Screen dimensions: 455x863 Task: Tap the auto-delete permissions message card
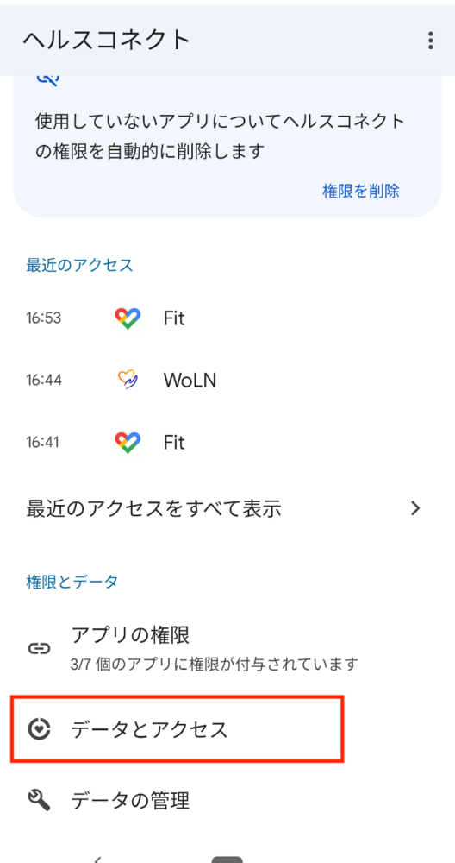click(x=227, y=146)
